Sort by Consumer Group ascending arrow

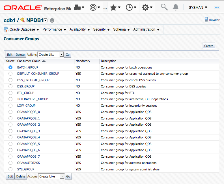(44, 61)
